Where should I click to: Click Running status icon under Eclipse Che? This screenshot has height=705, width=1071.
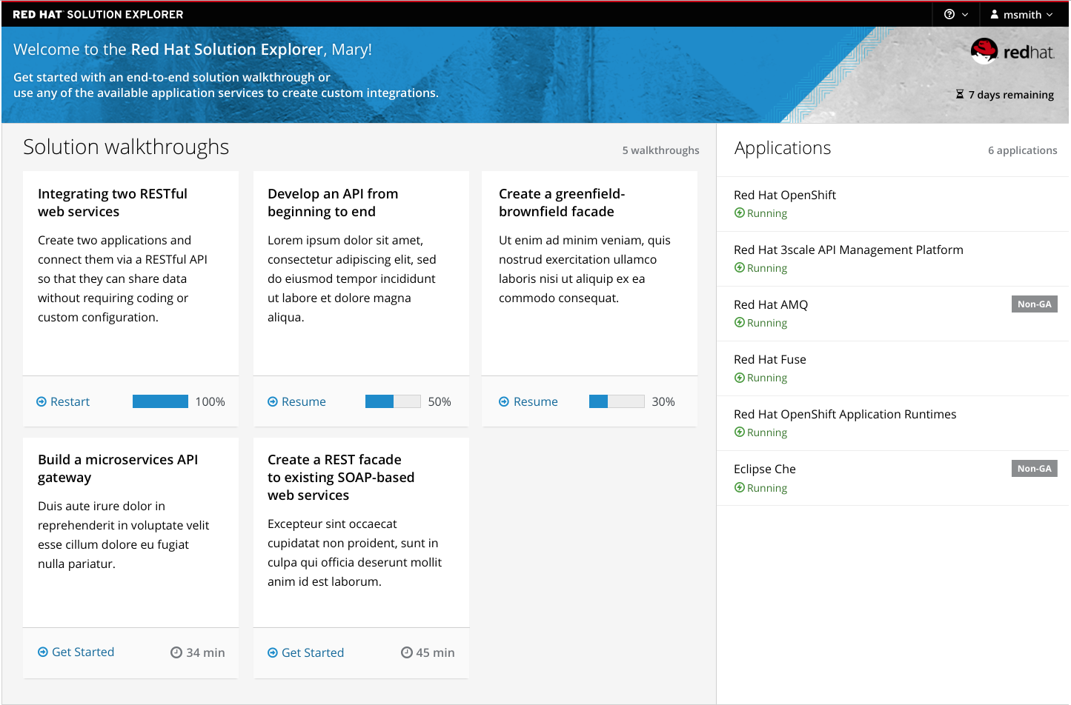click(740, 487)
